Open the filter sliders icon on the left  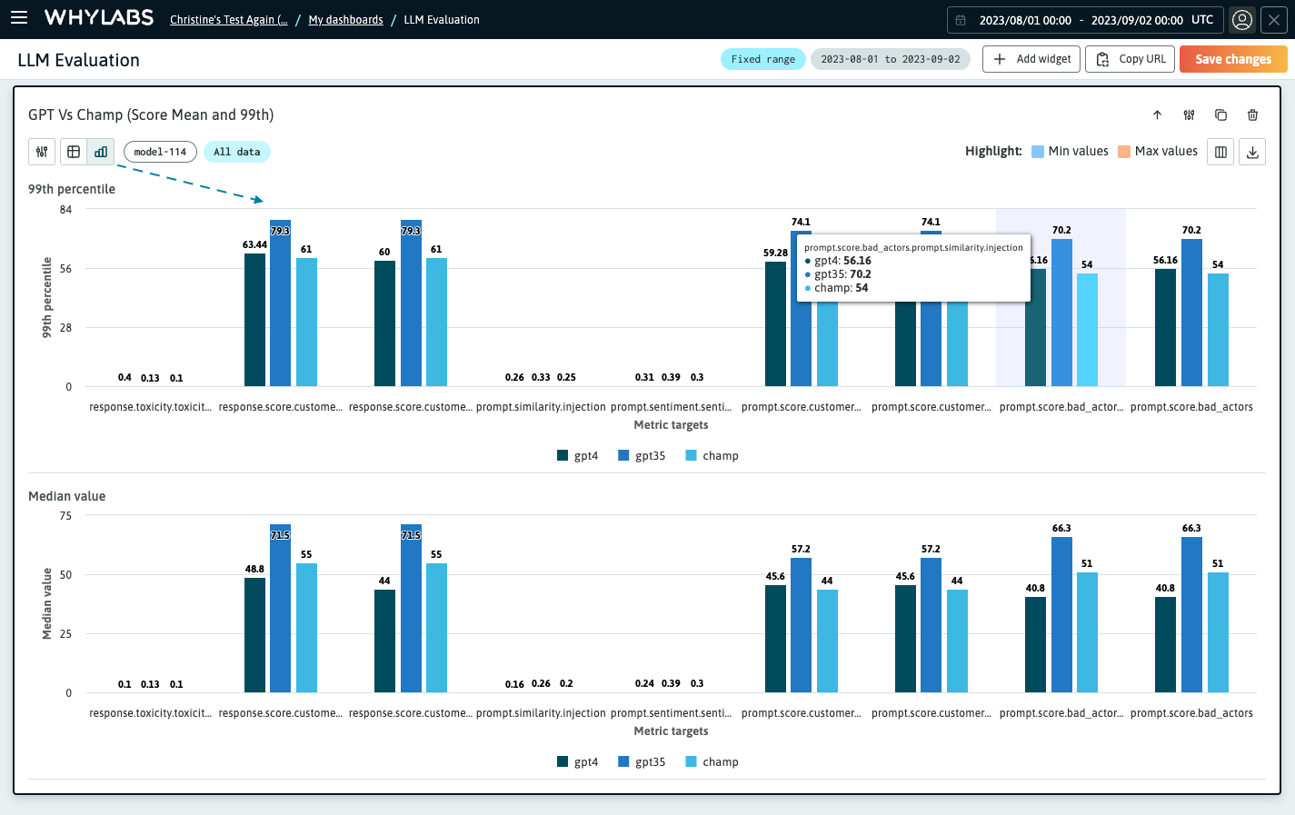point(41,152)
